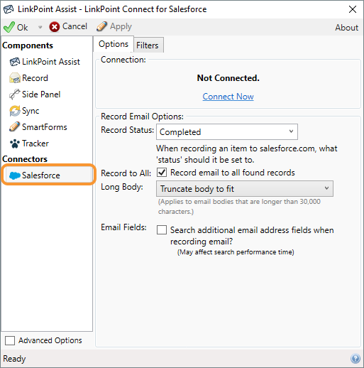Select the Tracker paw icon
Image resolution: width=364 pixels, height=368 pixels.
click(15, 144)
